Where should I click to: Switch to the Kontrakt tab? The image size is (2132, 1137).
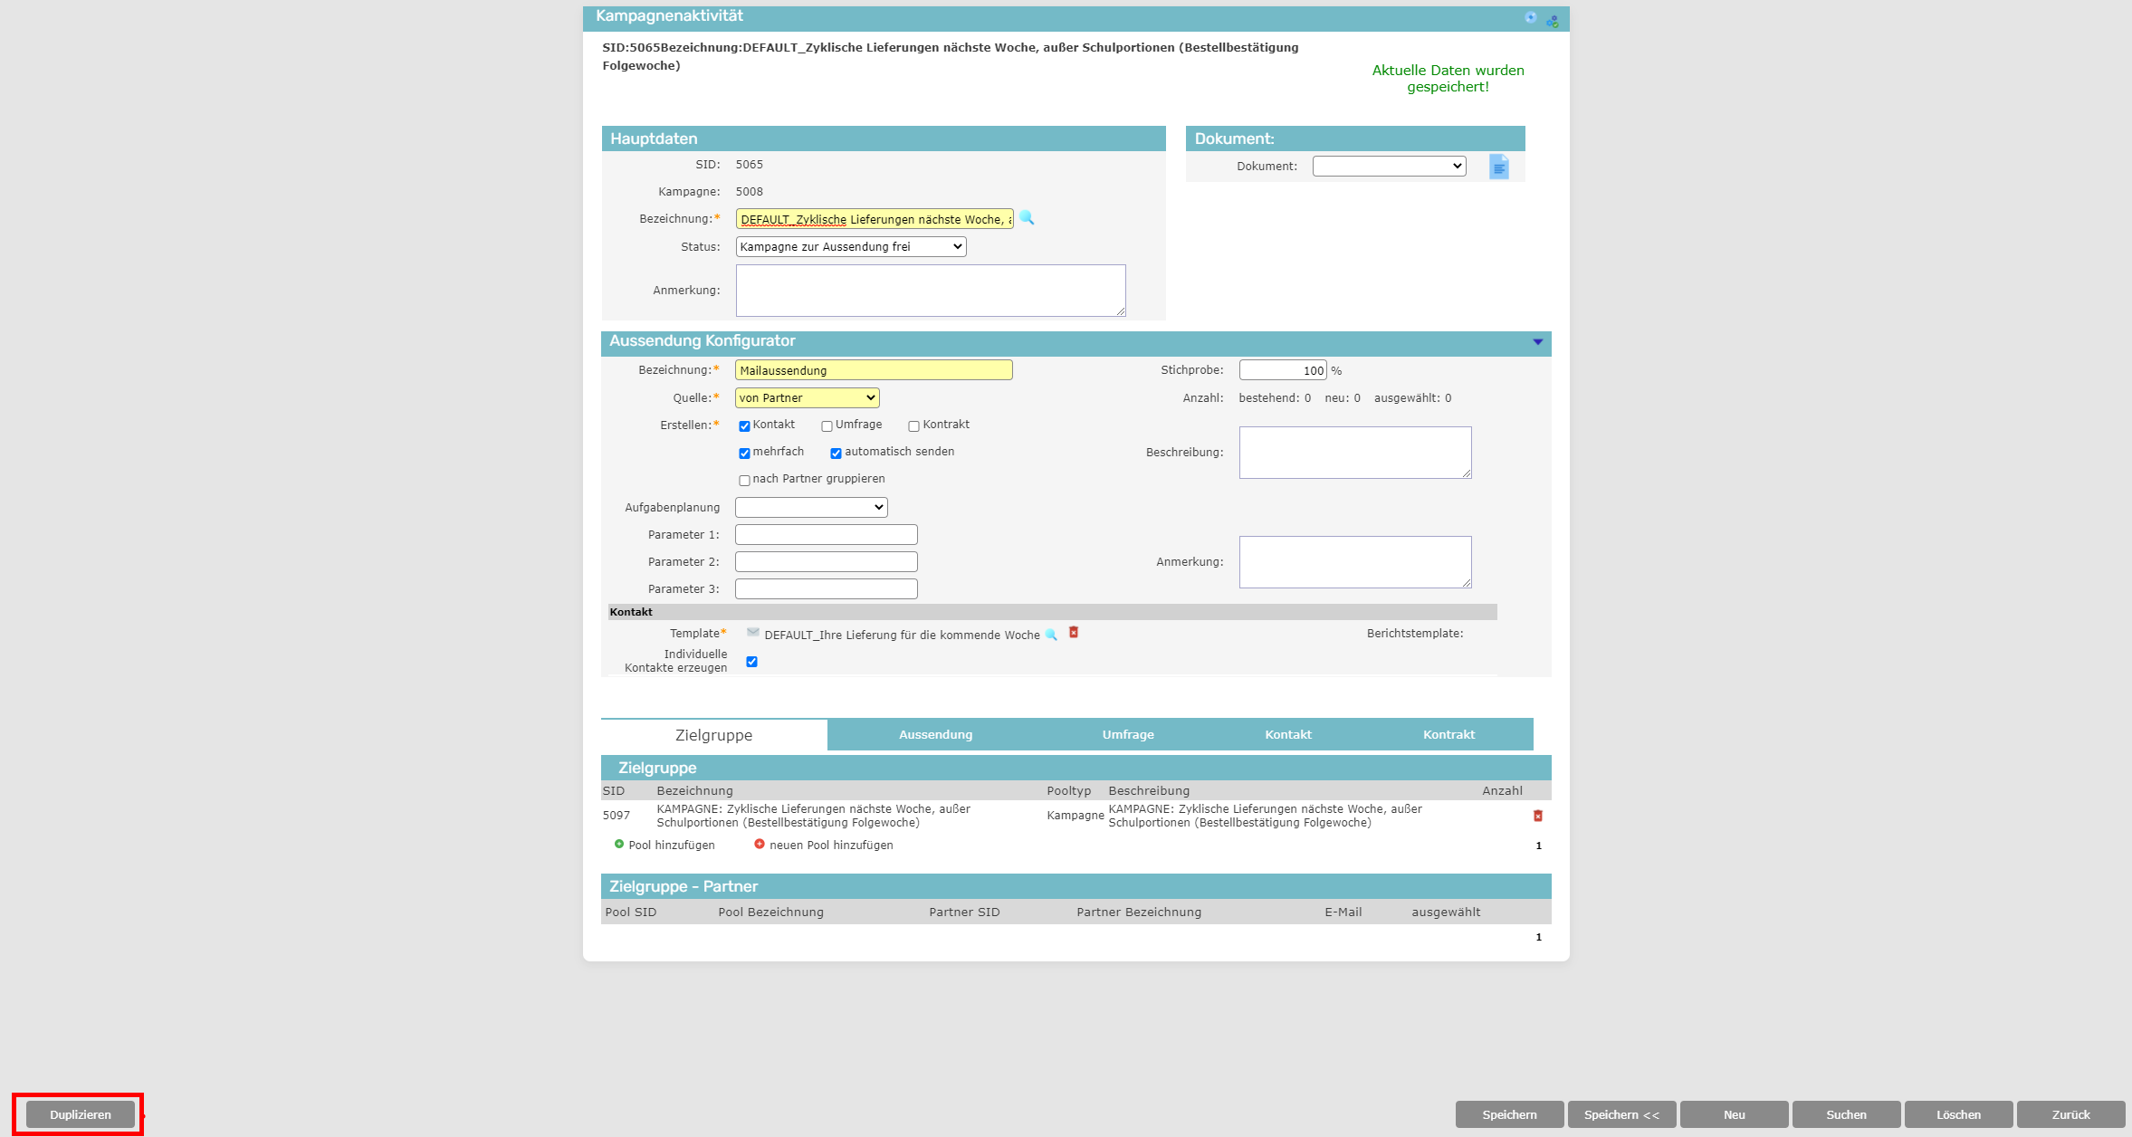pyautogui.click(x=1448, y=734)
